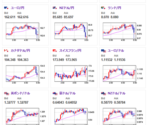This screenshot has height=125, width=147.
Task: Click the NZ Dollar/Yen flag icon
Action: coord(55,8)
